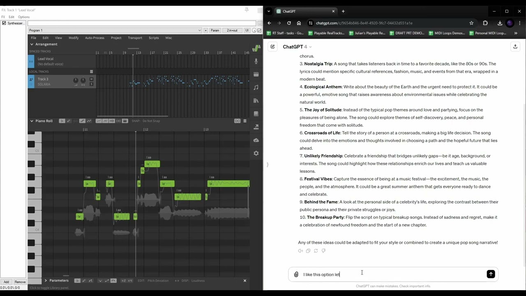Open Settings gear in Synthesizer V sidebar

pos(256,153)
